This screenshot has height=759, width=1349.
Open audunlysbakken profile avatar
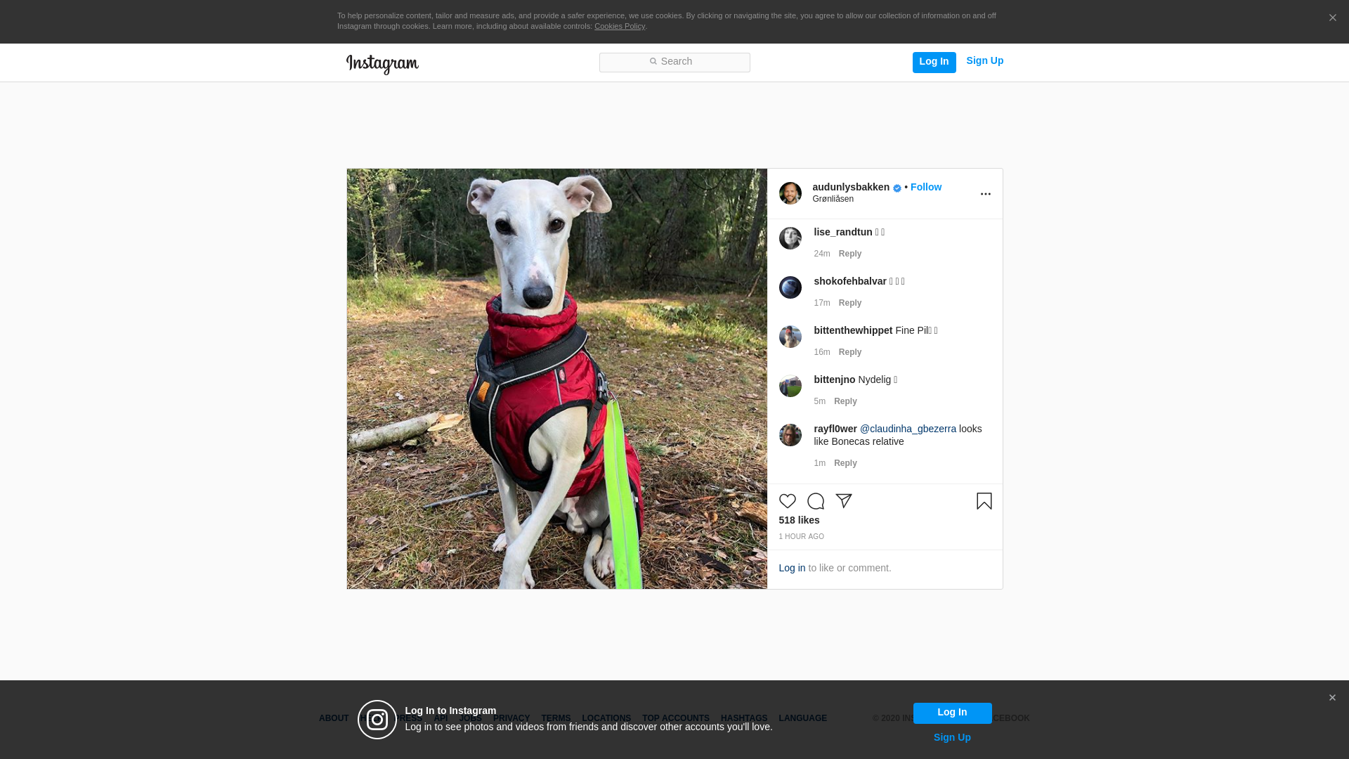coord(790,193)
